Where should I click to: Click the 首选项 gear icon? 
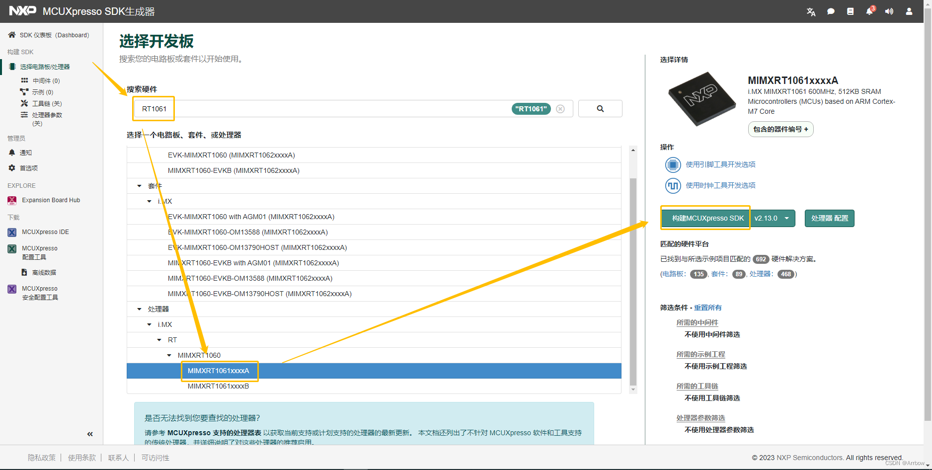(x=12, y=168)
